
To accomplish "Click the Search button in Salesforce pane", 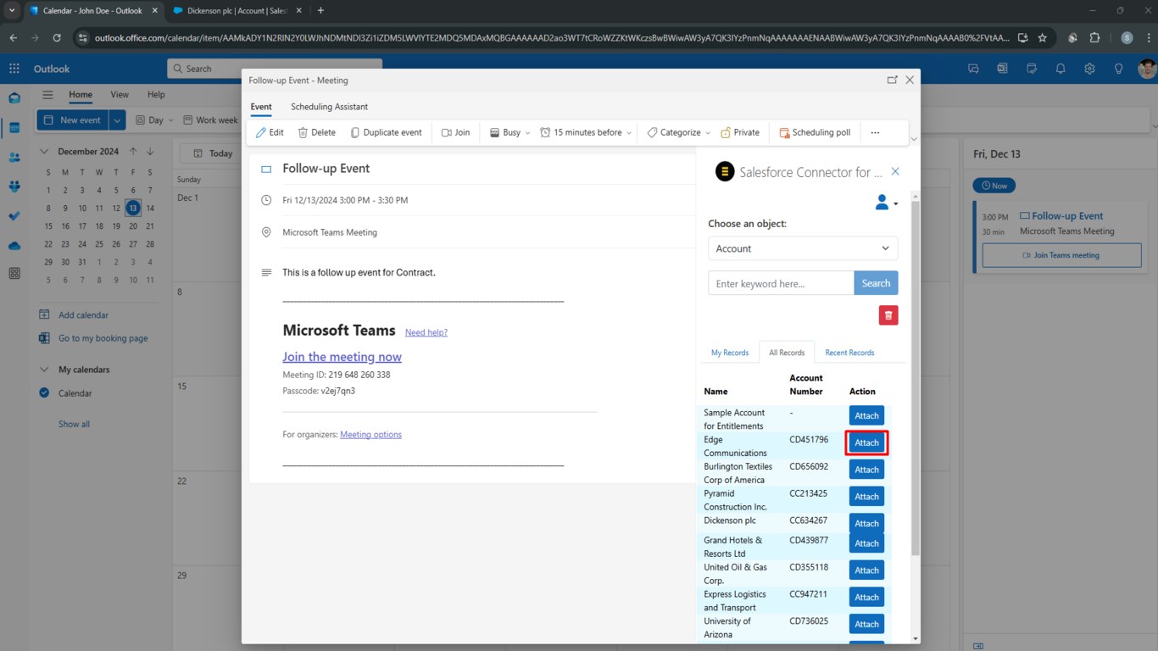I will point(876,283).
